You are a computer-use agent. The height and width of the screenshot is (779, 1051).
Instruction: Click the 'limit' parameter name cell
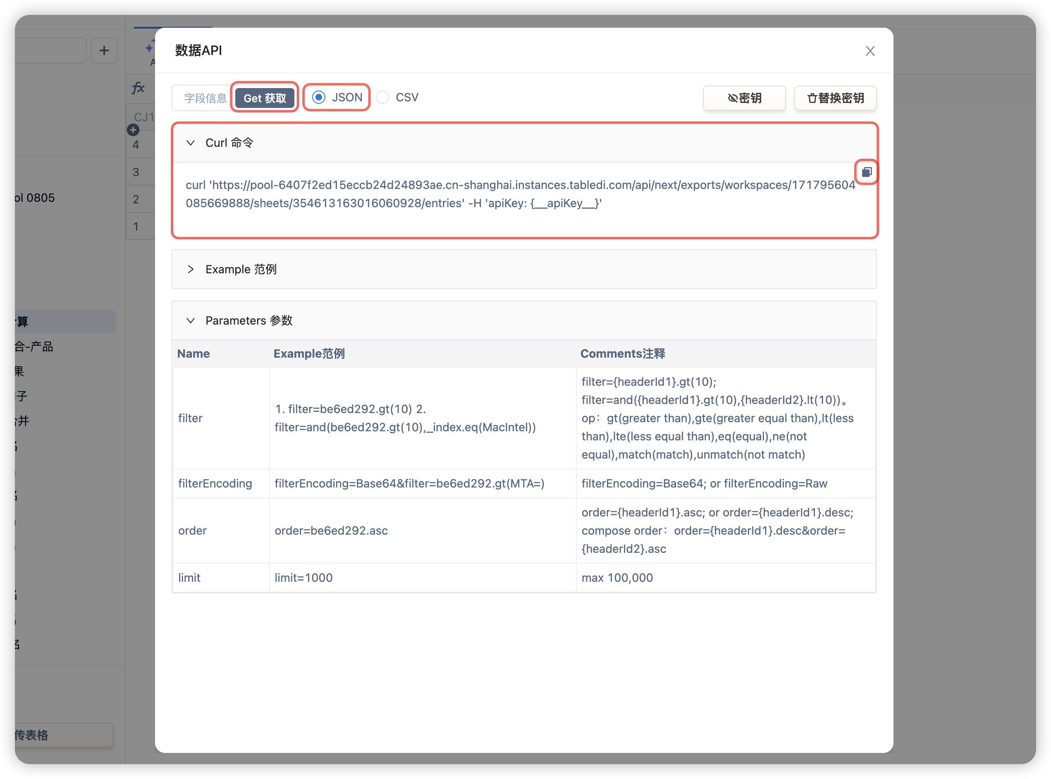(x=221, y=578)
